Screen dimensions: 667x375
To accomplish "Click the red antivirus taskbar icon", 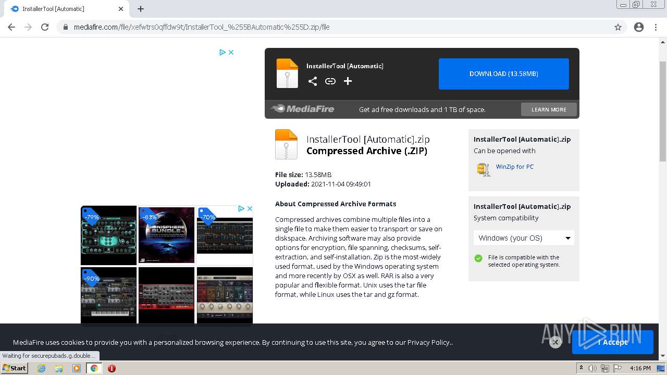I will [x=112, y=368].
